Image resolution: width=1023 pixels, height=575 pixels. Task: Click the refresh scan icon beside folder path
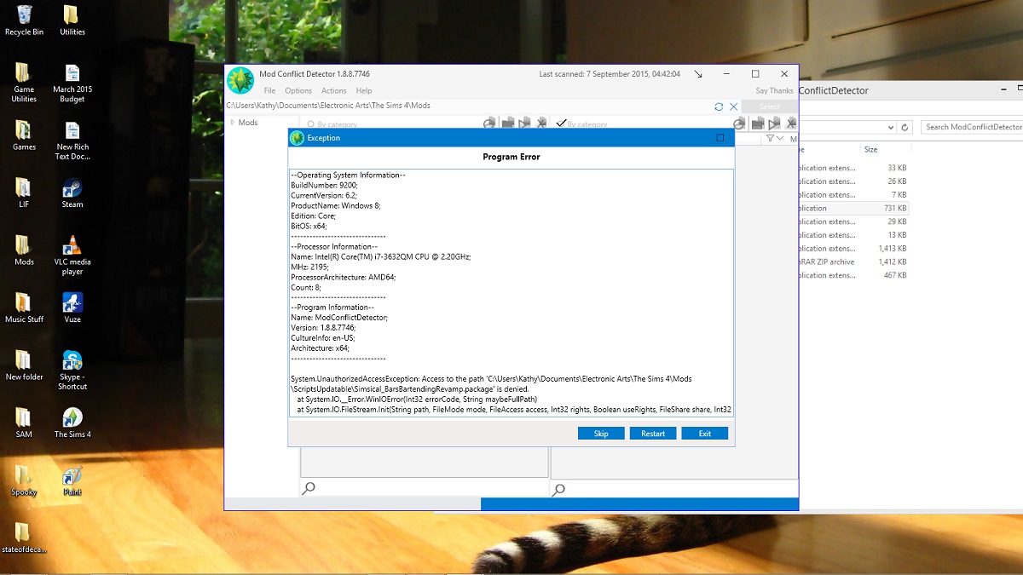[x=719, y=106]
